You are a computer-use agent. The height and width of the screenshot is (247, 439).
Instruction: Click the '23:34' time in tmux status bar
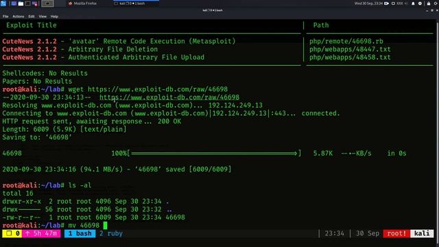tap(334, 233)
